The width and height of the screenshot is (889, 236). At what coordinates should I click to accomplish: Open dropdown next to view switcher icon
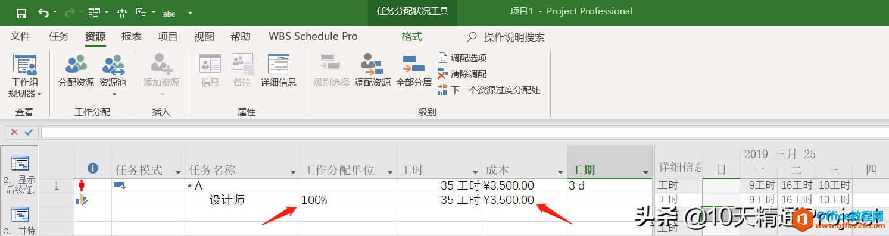coord(107,12)
